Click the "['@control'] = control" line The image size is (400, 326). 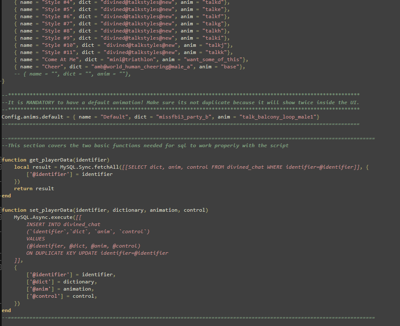(x=62, y=296)
